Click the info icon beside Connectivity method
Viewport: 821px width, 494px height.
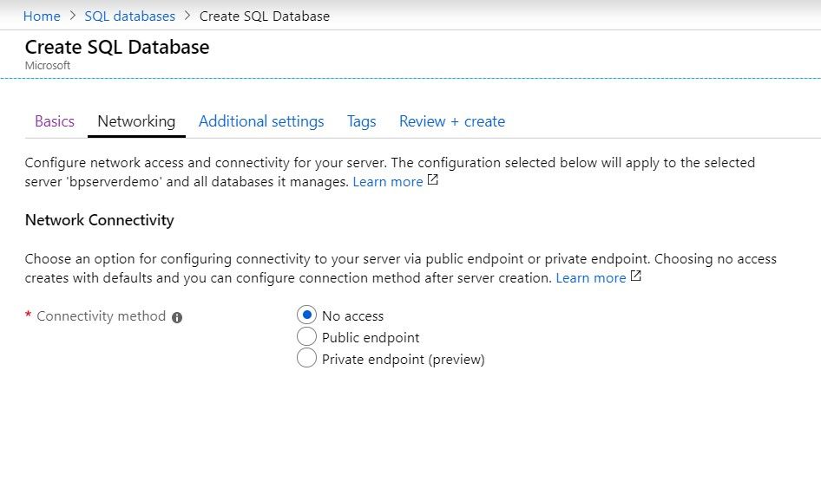coord(177,317)
